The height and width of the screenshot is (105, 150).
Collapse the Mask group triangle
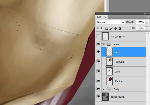[103, 44]
